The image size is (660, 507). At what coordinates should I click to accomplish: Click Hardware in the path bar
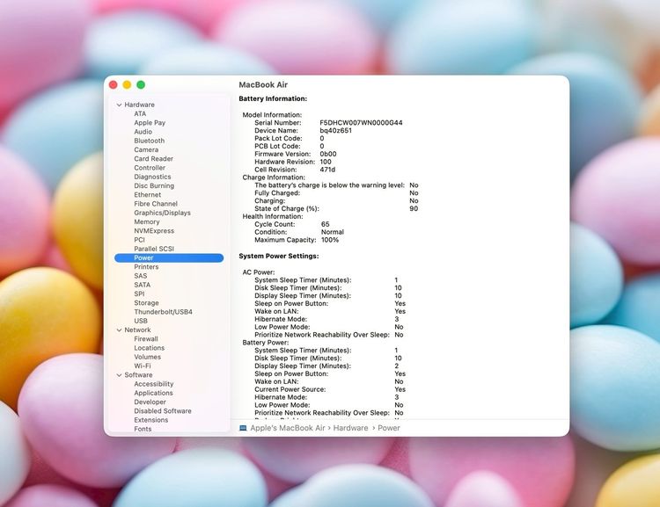350,428
